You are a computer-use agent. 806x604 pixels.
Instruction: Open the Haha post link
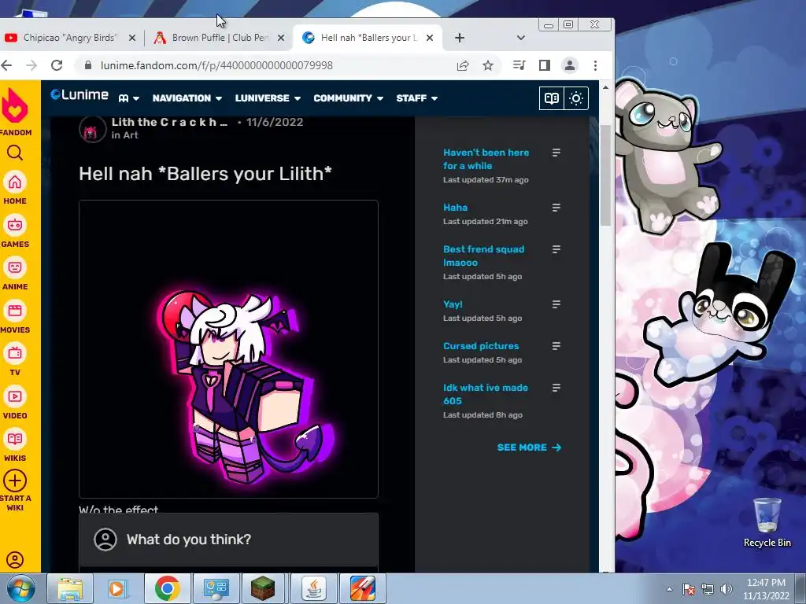[x=456, y=208]
